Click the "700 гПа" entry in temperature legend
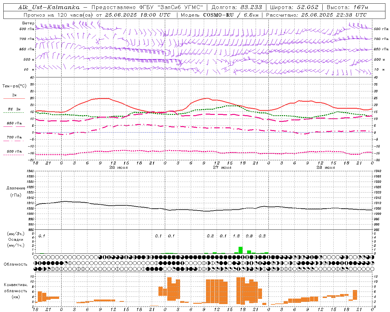The width and height of the screenshot is (390, 312). (x=14, y=137)
